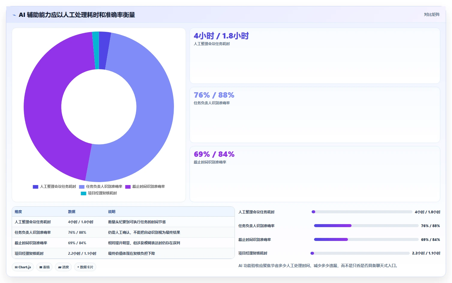The height and width of the screenshot is (283, 452).
Task: Select the 76% / 88% data card
Action: pyautogui.click(x=315, y=115)
